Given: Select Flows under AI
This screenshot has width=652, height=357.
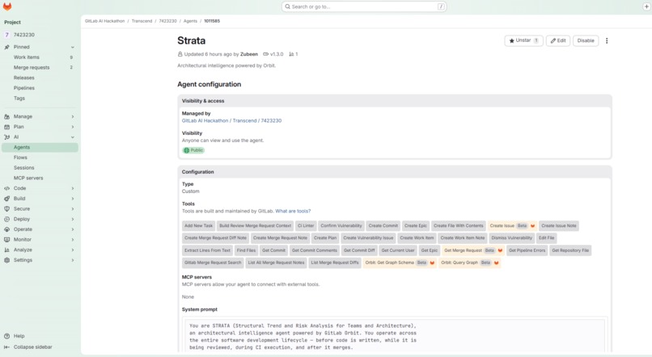Looking at the screenshot, I should coord(40,157).
